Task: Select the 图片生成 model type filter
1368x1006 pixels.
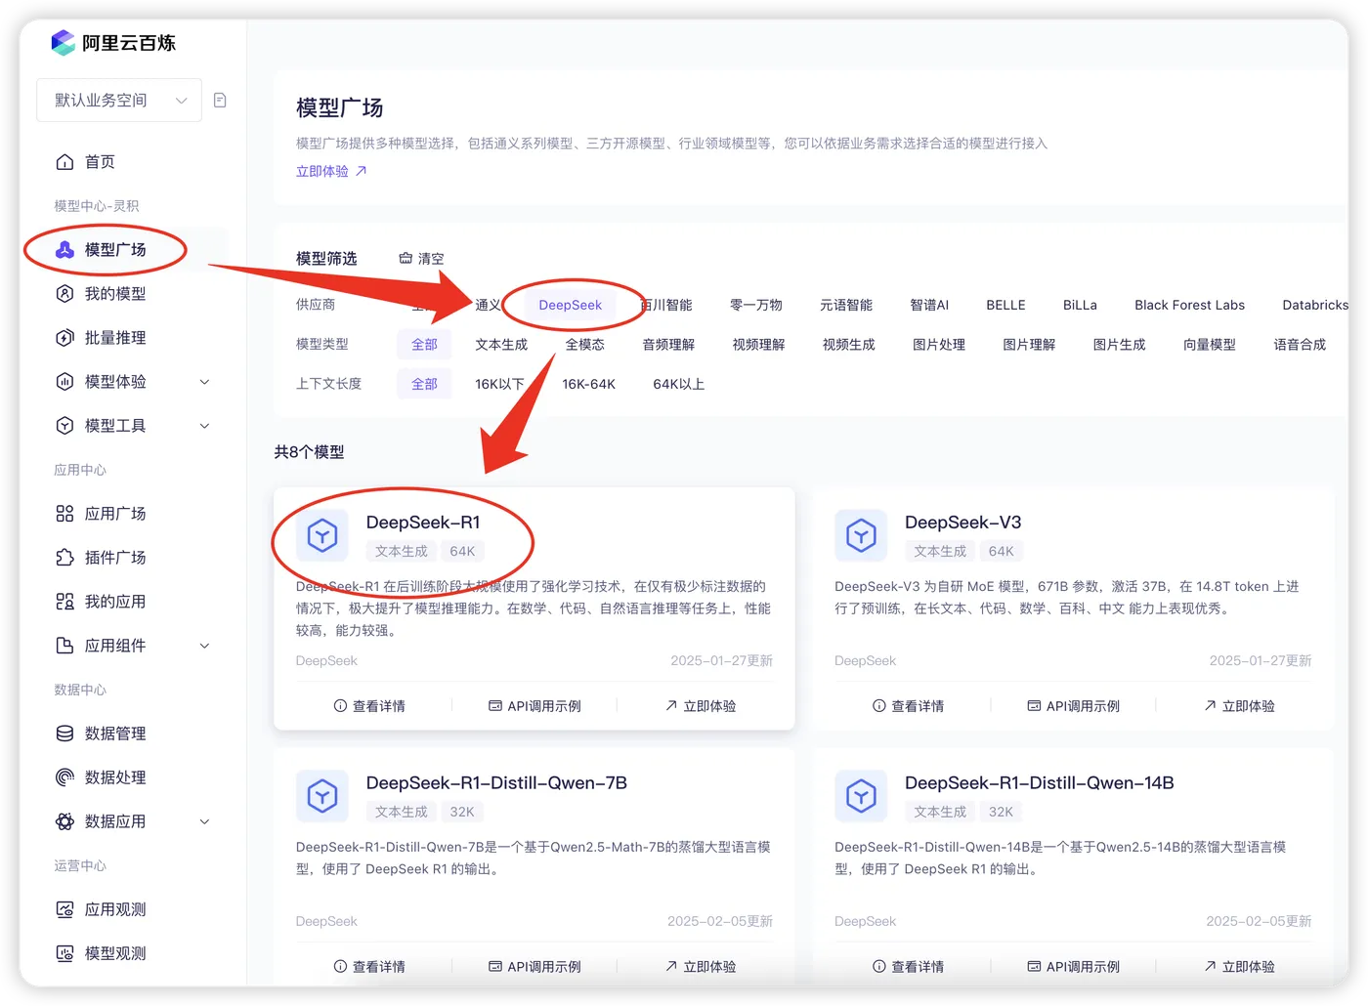Action: tap(1120, 345)
